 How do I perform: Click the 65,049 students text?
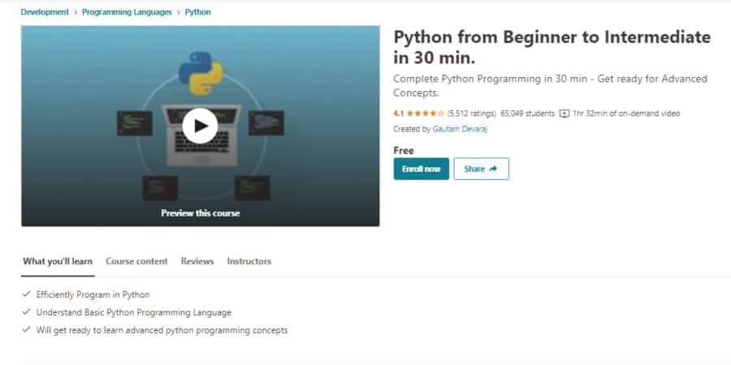pyautogui.click(x=528, y=113)
